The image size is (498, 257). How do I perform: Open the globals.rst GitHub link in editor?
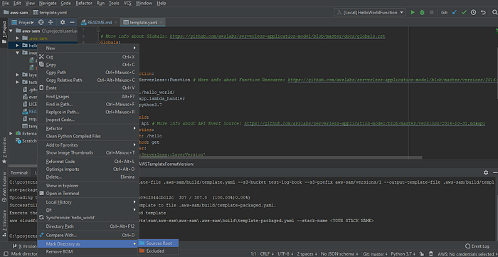pos(277,36)
